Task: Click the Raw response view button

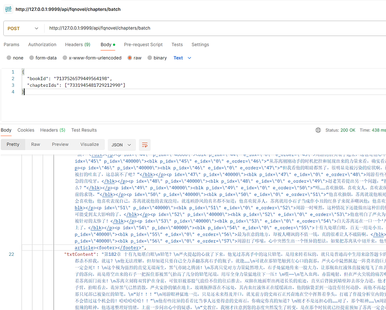Action: tap(36, 144)
